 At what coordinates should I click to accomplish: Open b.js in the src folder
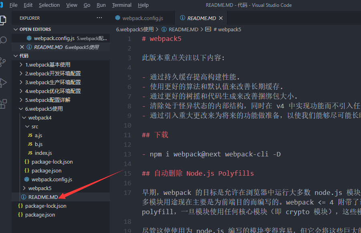click(61, 144)
